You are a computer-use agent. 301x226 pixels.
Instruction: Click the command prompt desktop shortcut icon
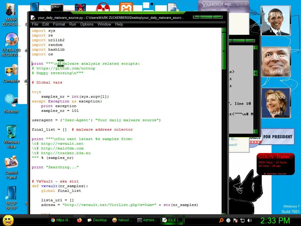[57, 7]
